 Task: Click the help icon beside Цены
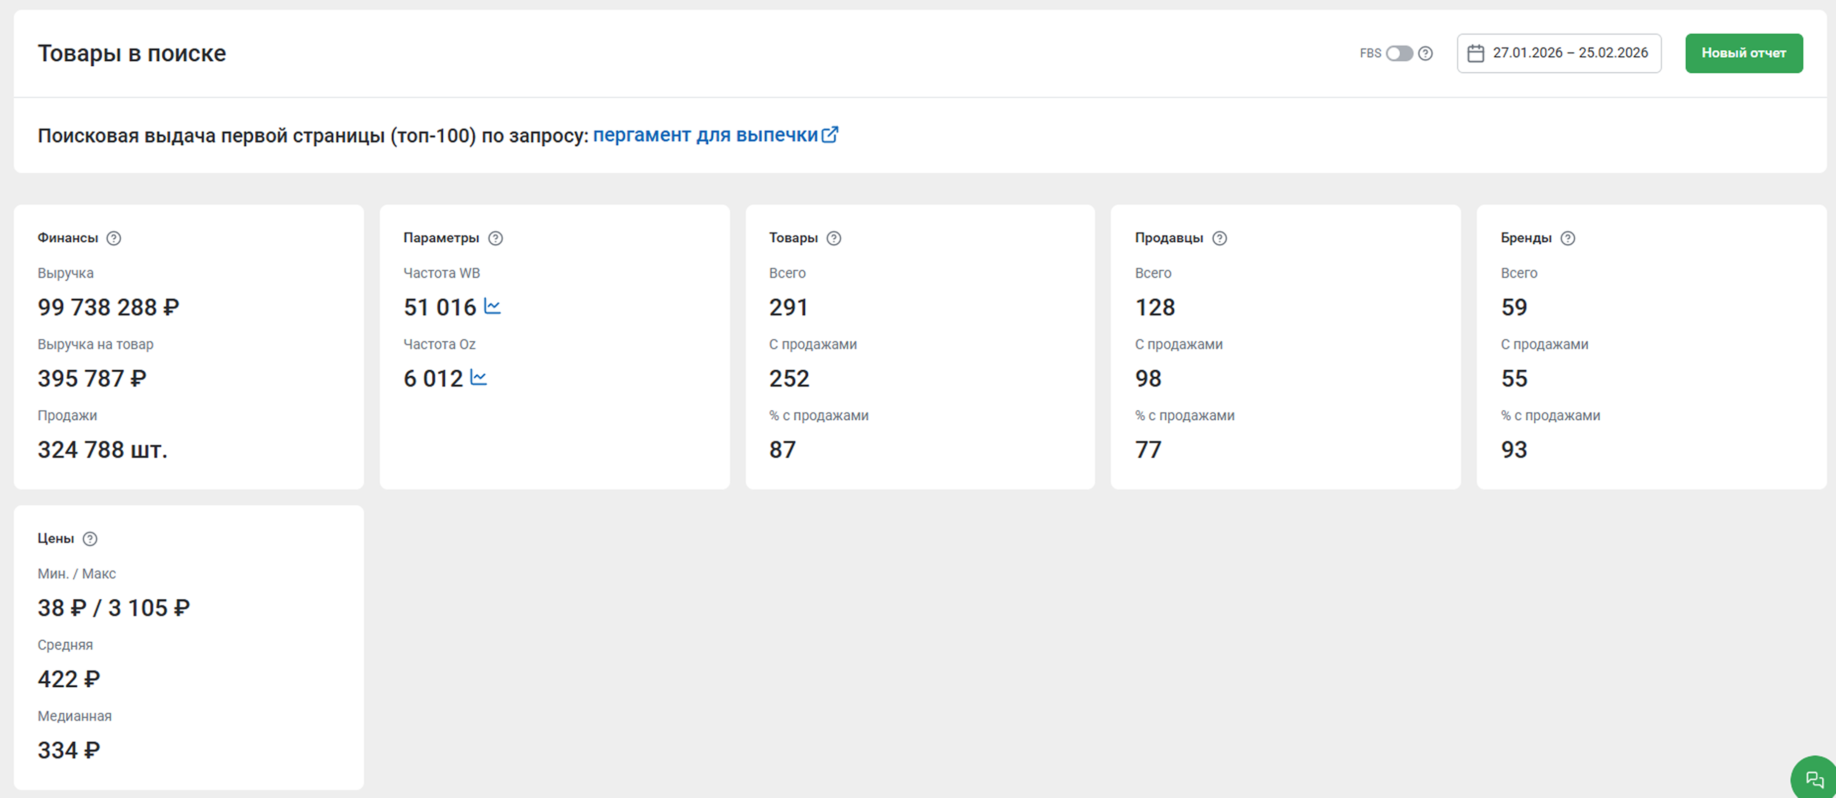coord(90,538)
